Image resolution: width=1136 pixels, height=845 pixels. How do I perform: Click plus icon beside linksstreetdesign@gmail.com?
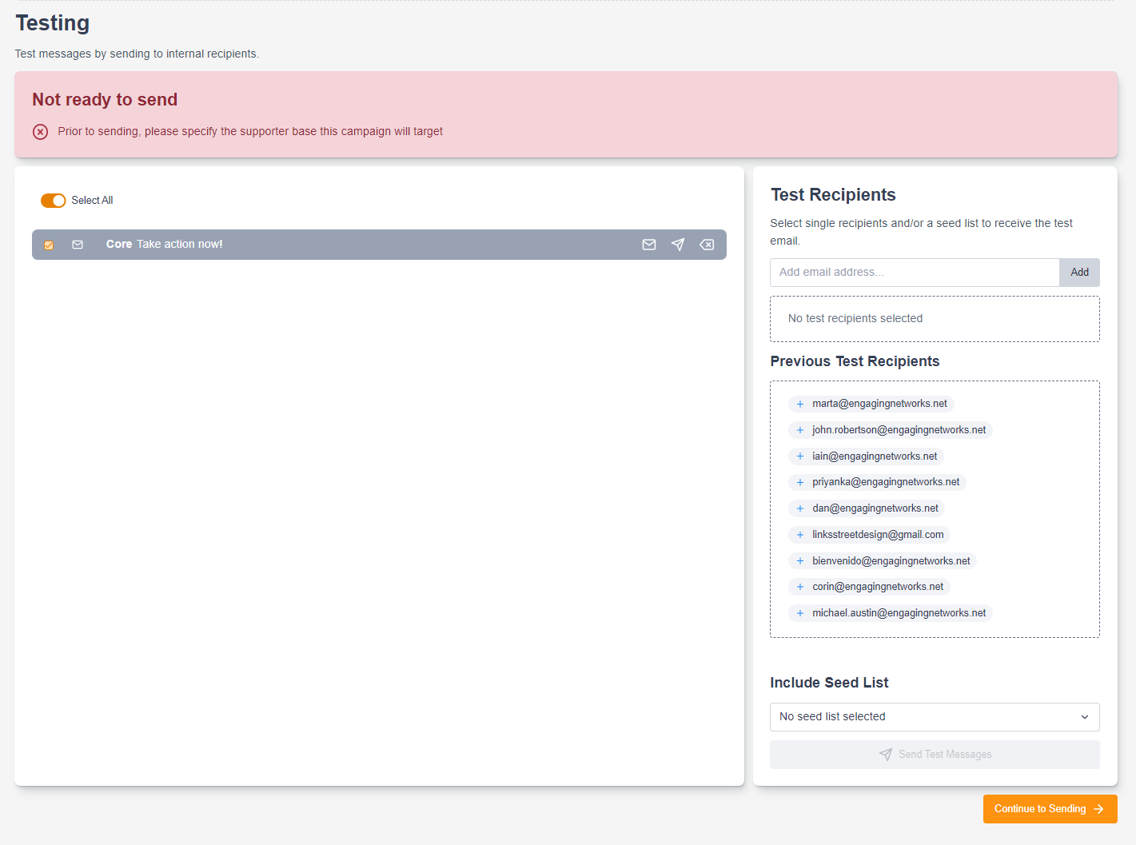coord(799,534)
